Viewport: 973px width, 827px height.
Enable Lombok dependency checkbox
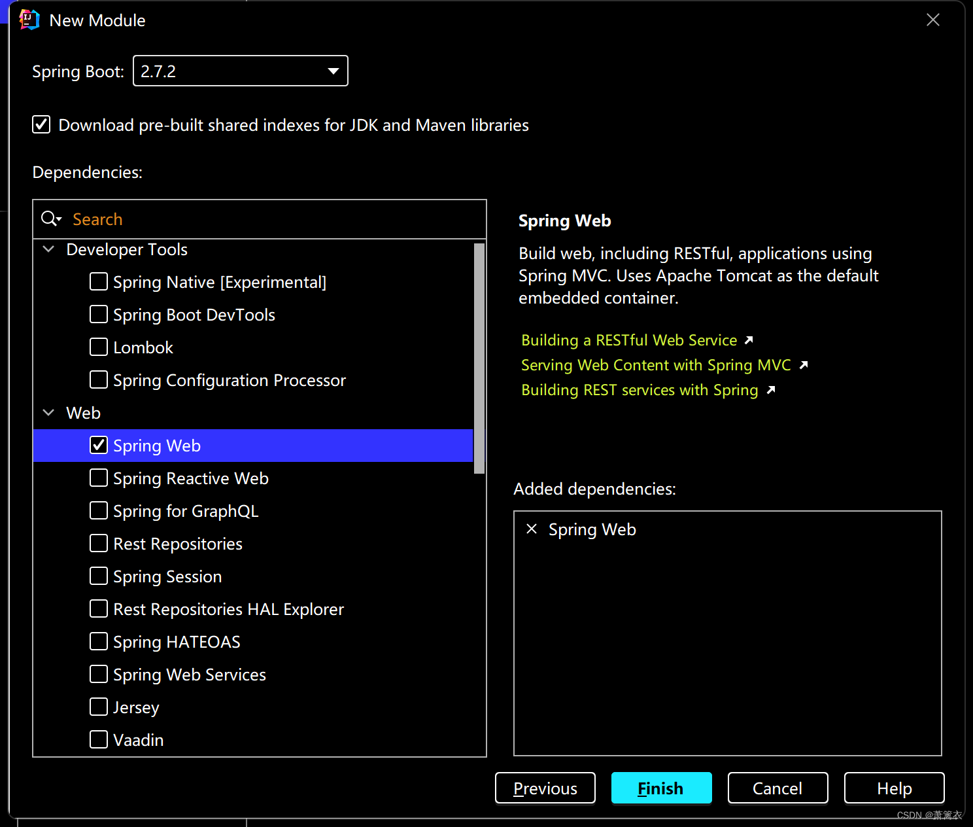pyautogui.click(x=99, y=347)
